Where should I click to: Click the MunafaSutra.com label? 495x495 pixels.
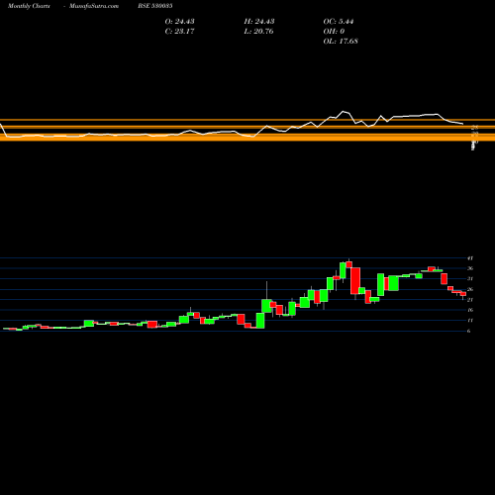click(x=94, y=6)
